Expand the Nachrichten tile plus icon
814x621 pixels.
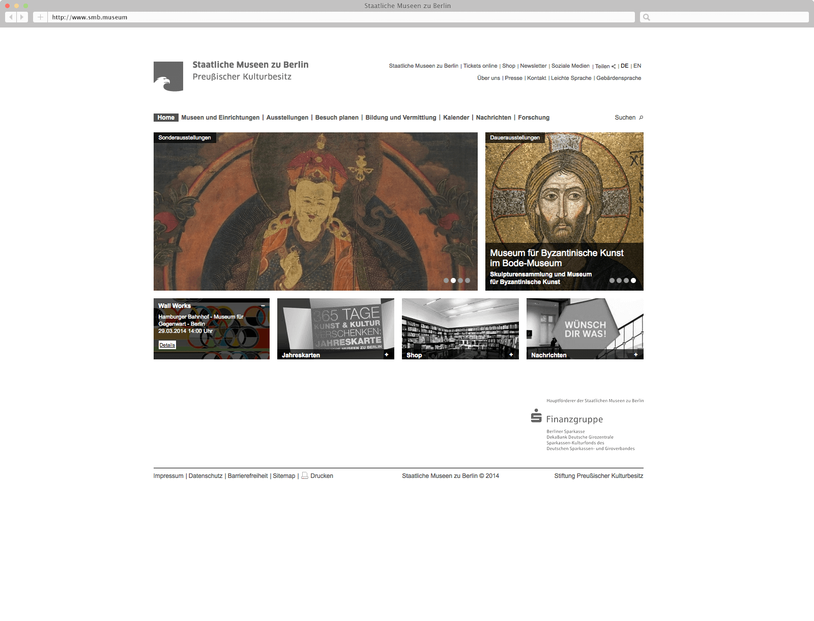point(636,355)
